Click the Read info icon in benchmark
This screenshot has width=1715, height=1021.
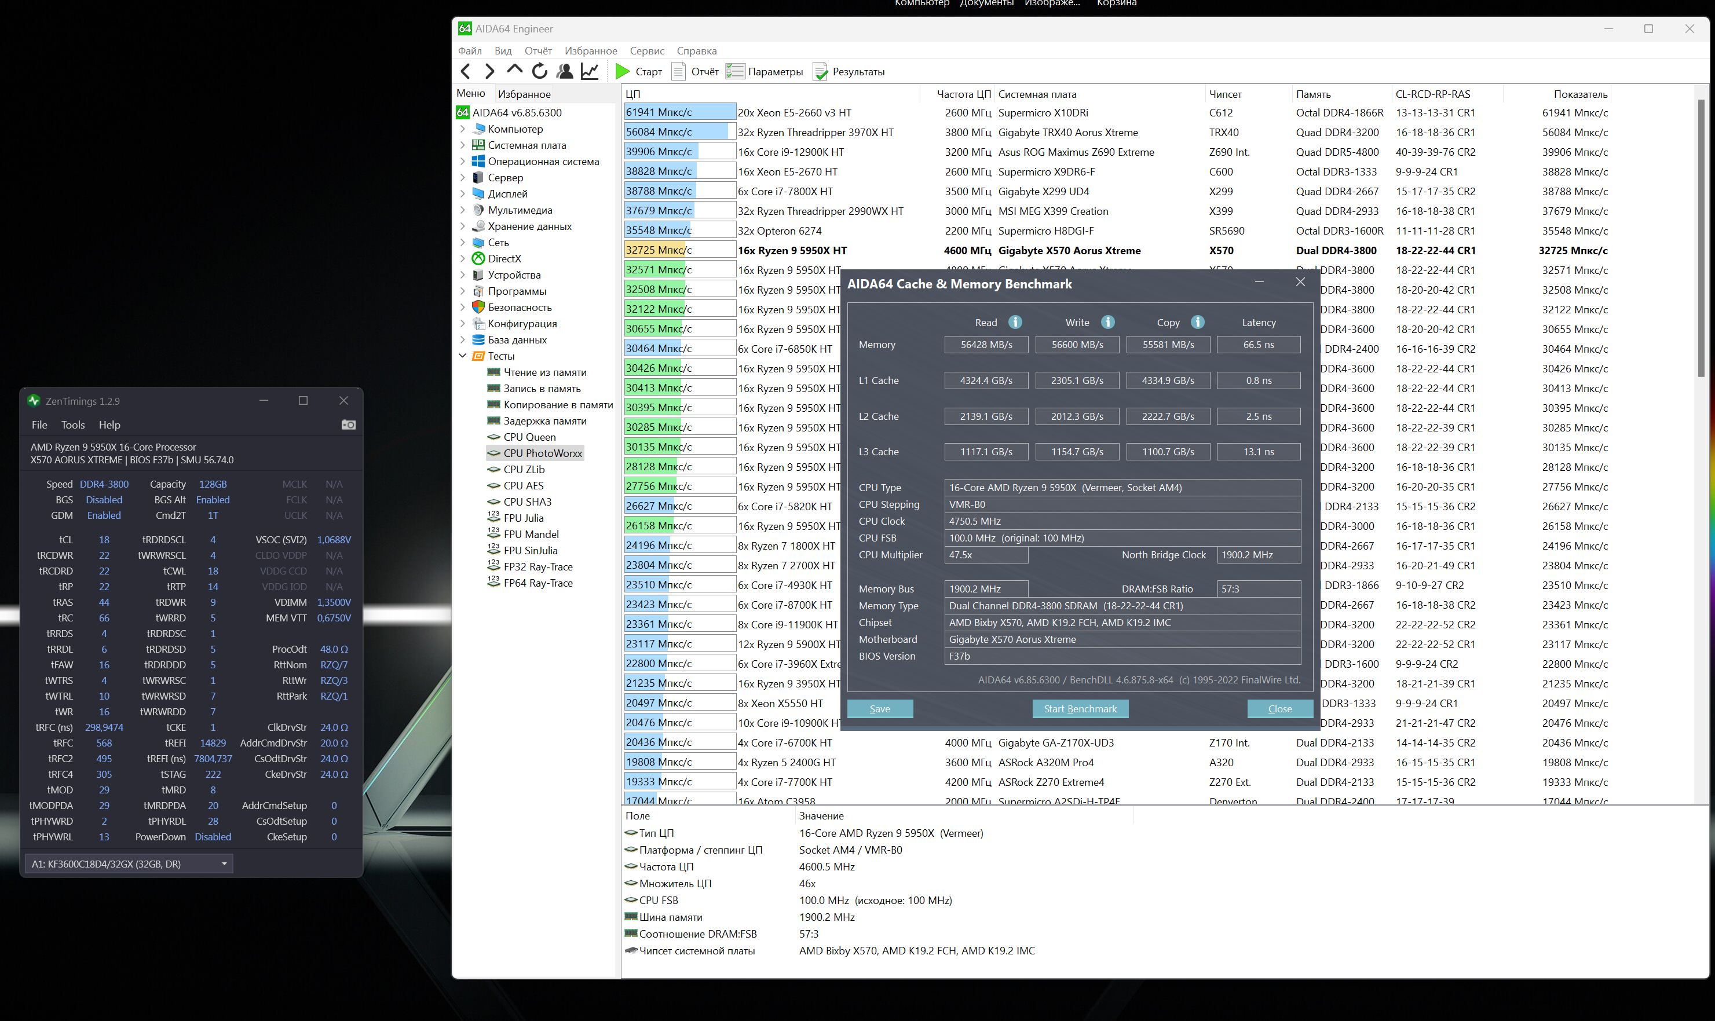tap(1015, 322)
